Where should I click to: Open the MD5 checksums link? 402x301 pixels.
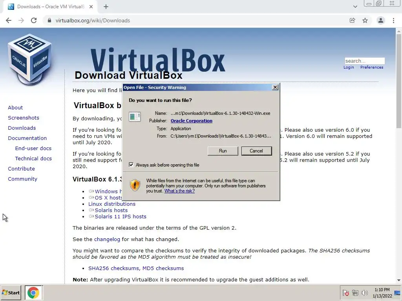(x=163, y=268)
